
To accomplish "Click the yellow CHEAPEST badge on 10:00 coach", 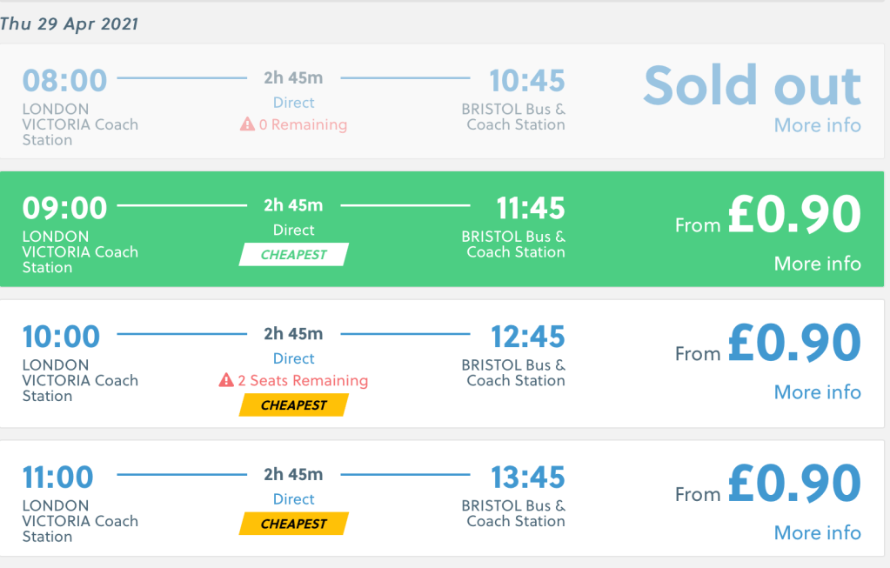I will point(294,405).
